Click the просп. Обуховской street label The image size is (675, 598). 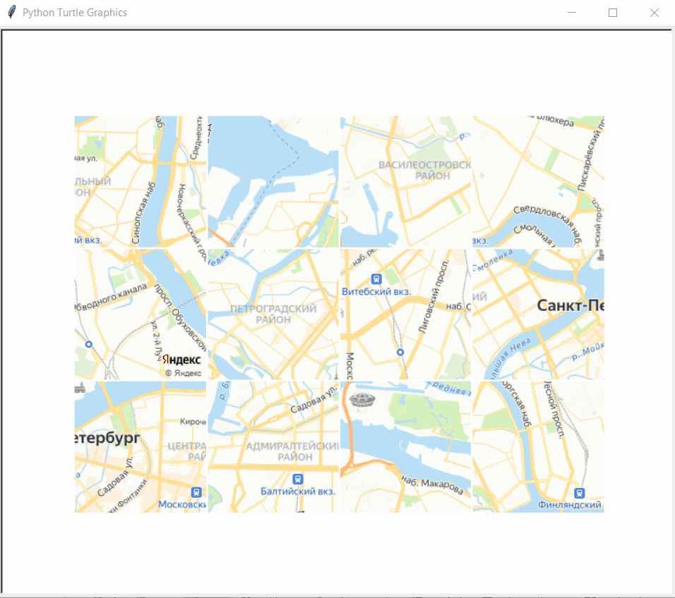[x=180, y=317]
